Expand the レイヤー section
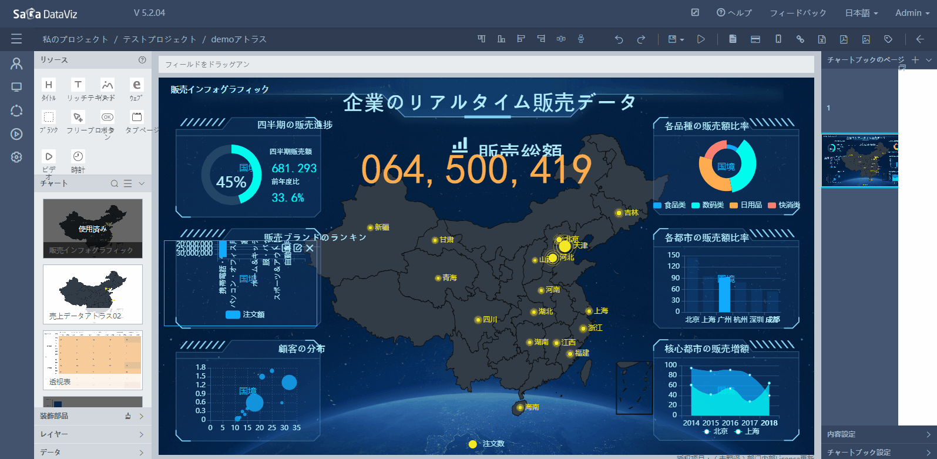Viewport: 937px width, 459px height. (x=93, y=434)
